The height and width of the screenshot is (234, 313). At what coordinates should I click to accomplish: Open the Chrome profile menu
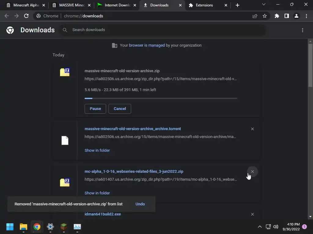pos(296,16)
